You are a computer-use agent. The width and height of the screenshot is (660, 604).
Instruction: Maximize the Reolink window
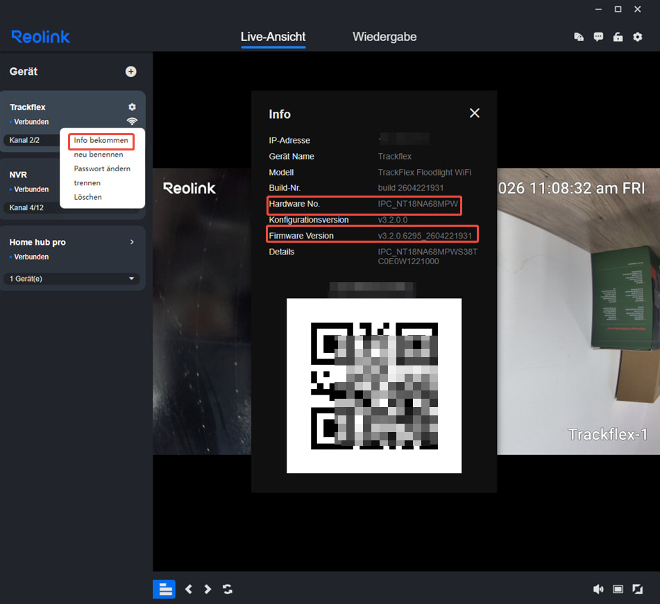coord(618,9)
